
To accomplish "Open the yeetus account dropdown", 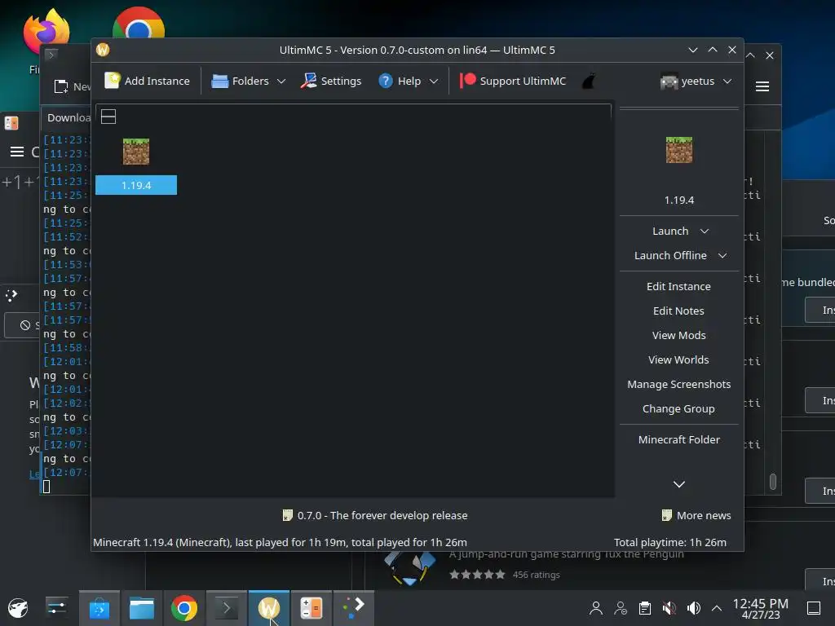I will pos(695,81).
